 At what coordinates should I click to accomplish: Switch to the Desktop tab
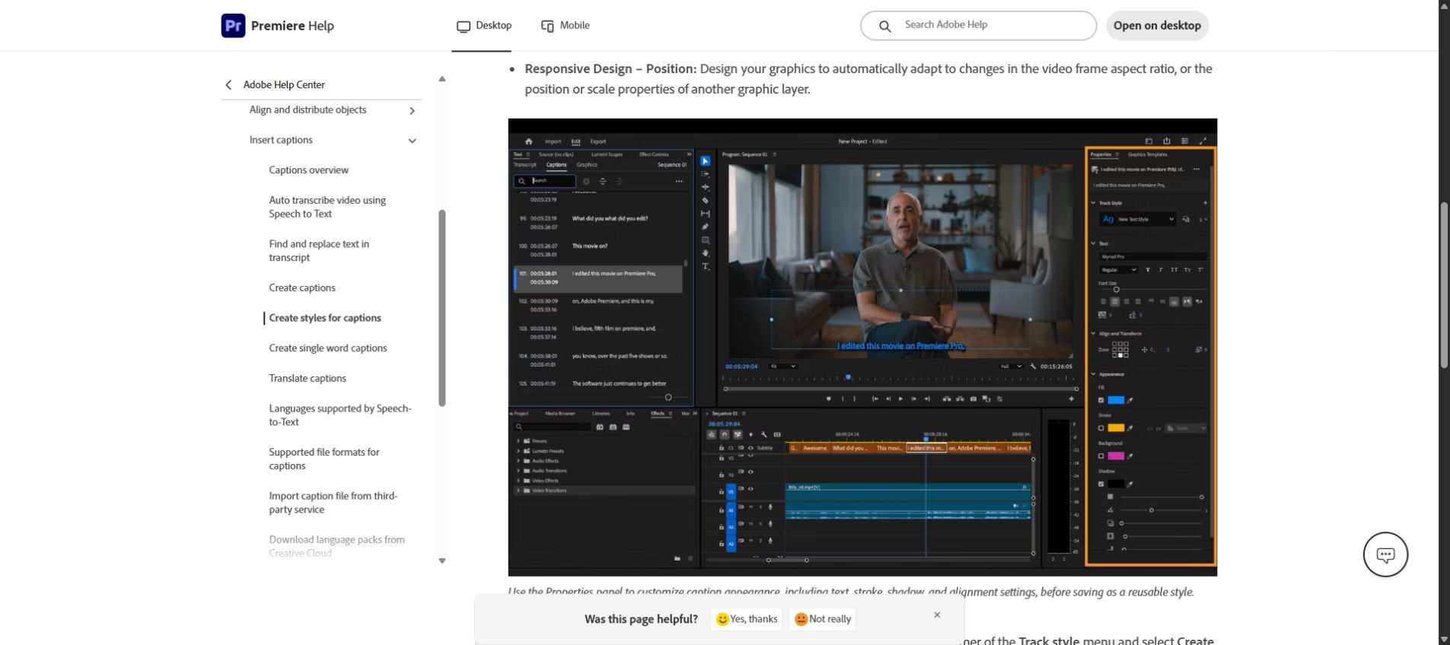484,26
